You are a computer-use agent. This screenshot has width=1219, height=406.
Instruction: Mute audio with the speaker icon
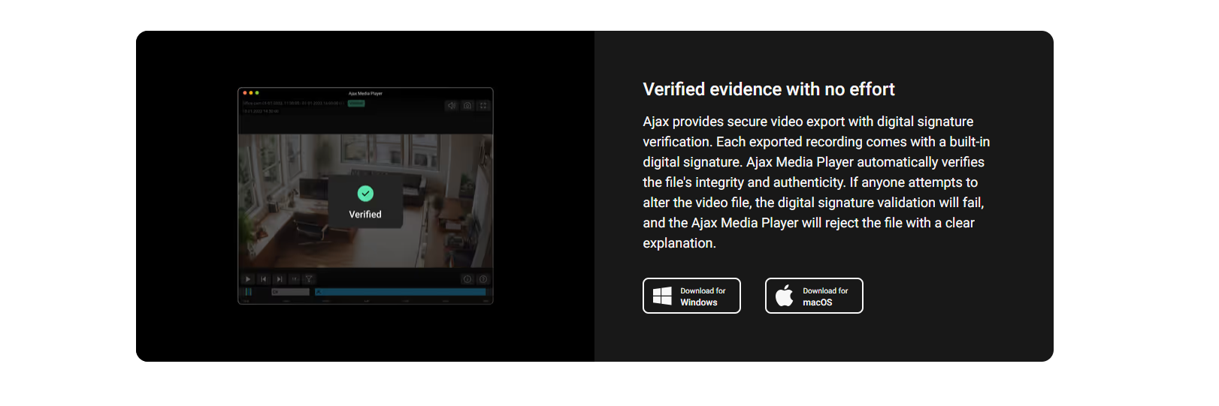451,106
